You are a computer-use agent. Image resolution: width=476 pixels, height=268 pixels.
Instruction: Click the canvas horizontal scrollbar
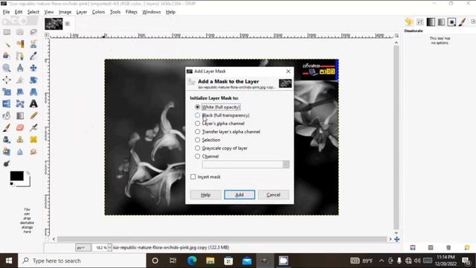point(222,239)
